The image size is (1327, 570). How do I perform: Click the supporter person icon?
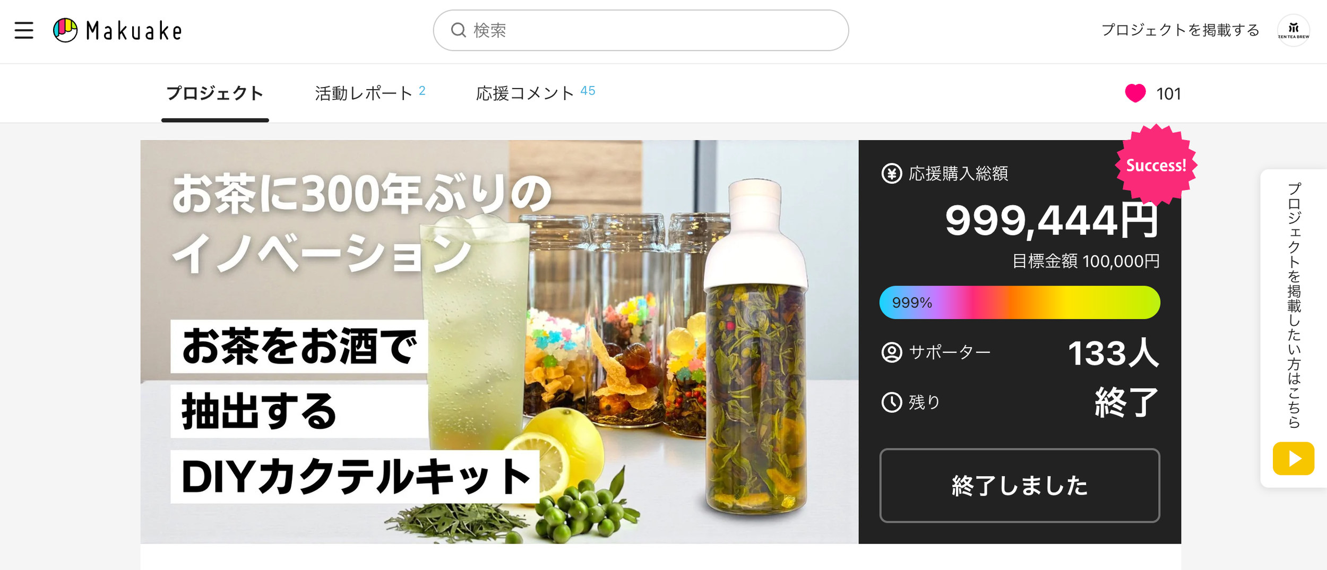coord(892,352)
